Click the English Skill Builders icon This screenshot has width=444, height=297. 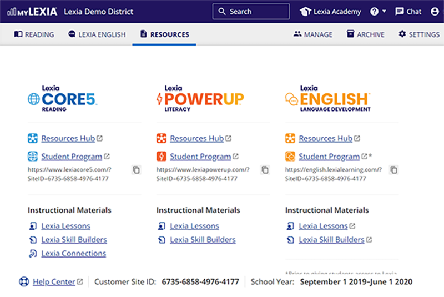tap(290, 240)
